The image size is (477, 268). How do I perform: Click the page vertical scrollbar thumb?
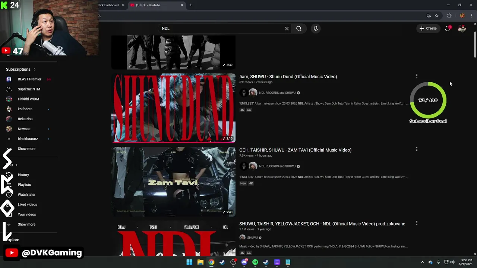[x=475, y=45]
